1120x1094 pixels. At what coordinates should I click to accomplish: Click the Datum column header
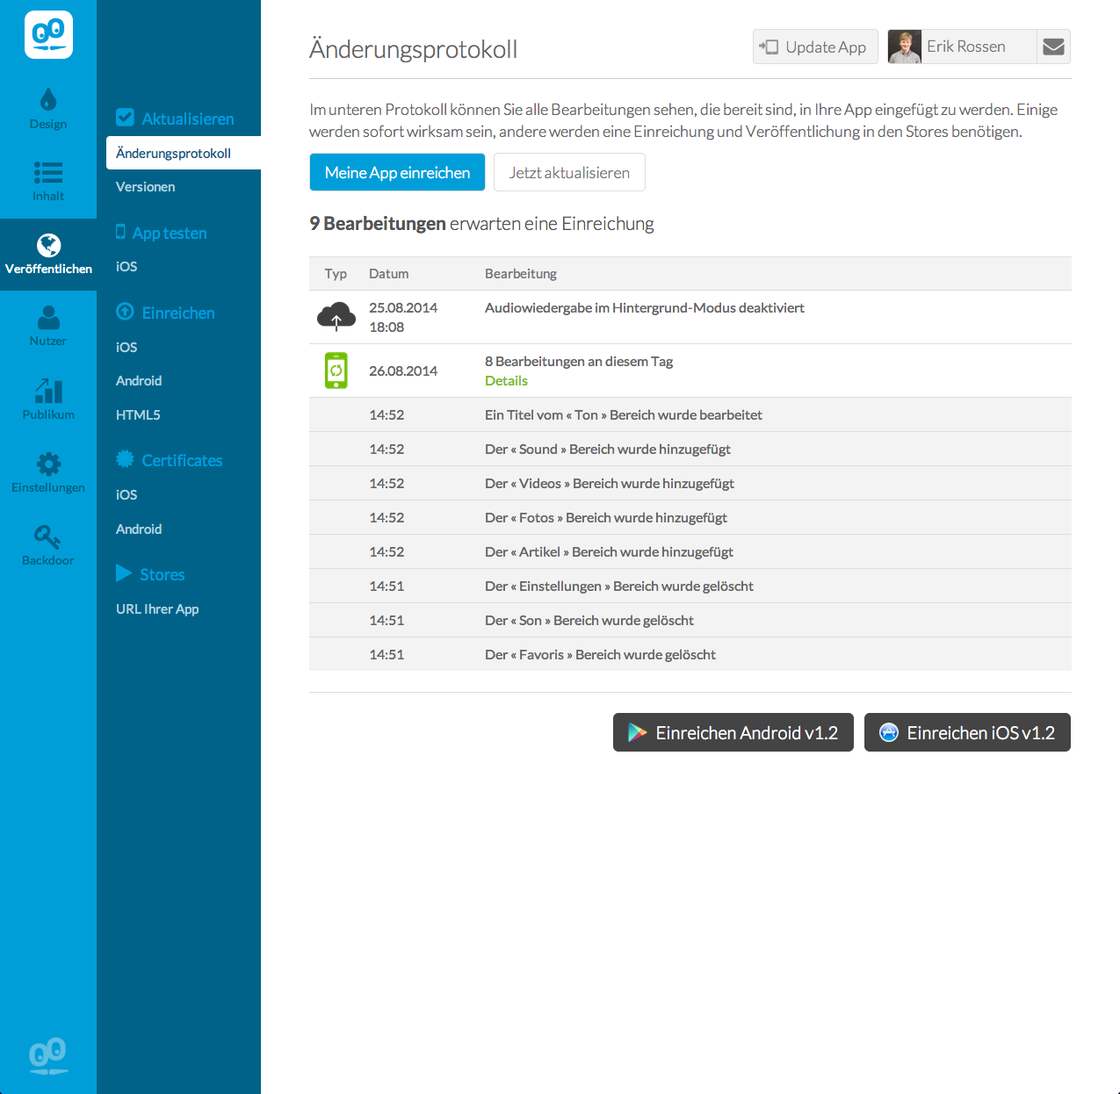pyautogui.click(x=388, y=274)
